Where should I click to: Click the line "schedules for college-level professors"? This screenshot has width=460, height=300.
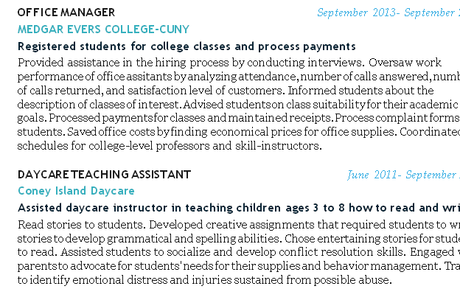point(170,146)
